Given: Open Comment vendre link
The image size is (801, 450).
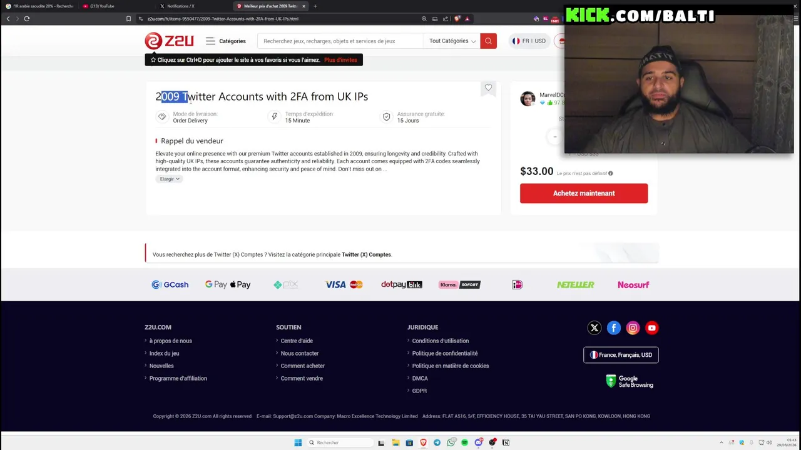Looking at the screenshot, I should (x=302, y=379).
